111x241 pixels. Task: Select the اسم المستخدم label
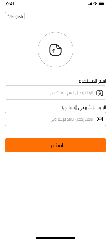click(x=92, y=81)
